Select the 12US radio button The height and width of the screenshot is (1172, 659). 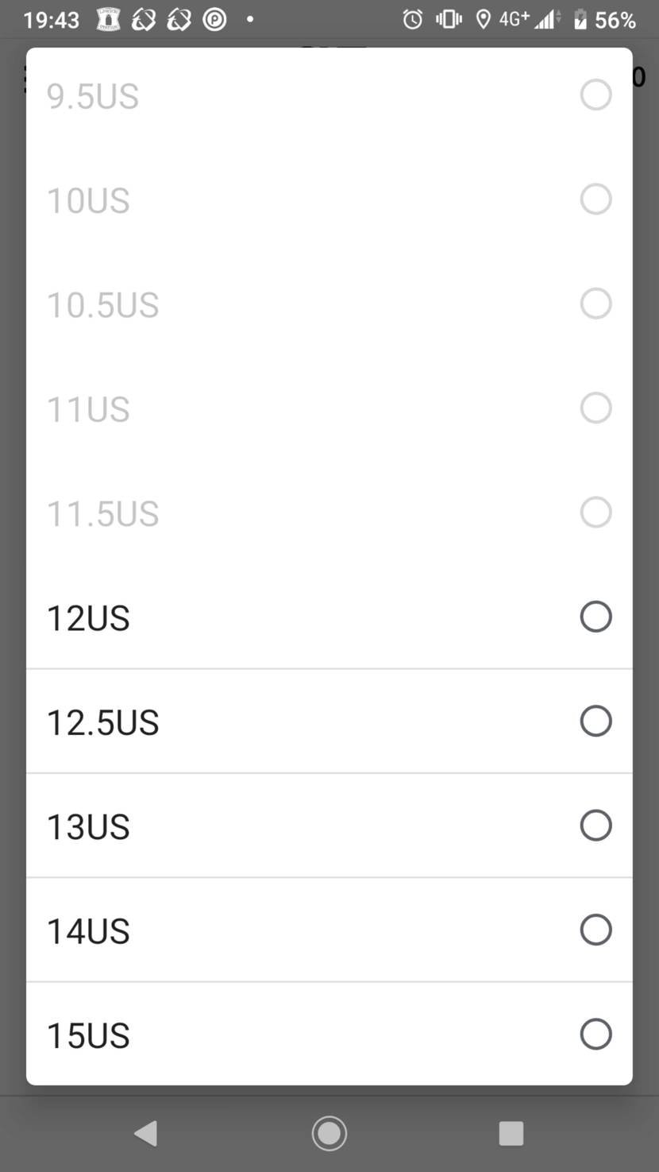point(595,617)
